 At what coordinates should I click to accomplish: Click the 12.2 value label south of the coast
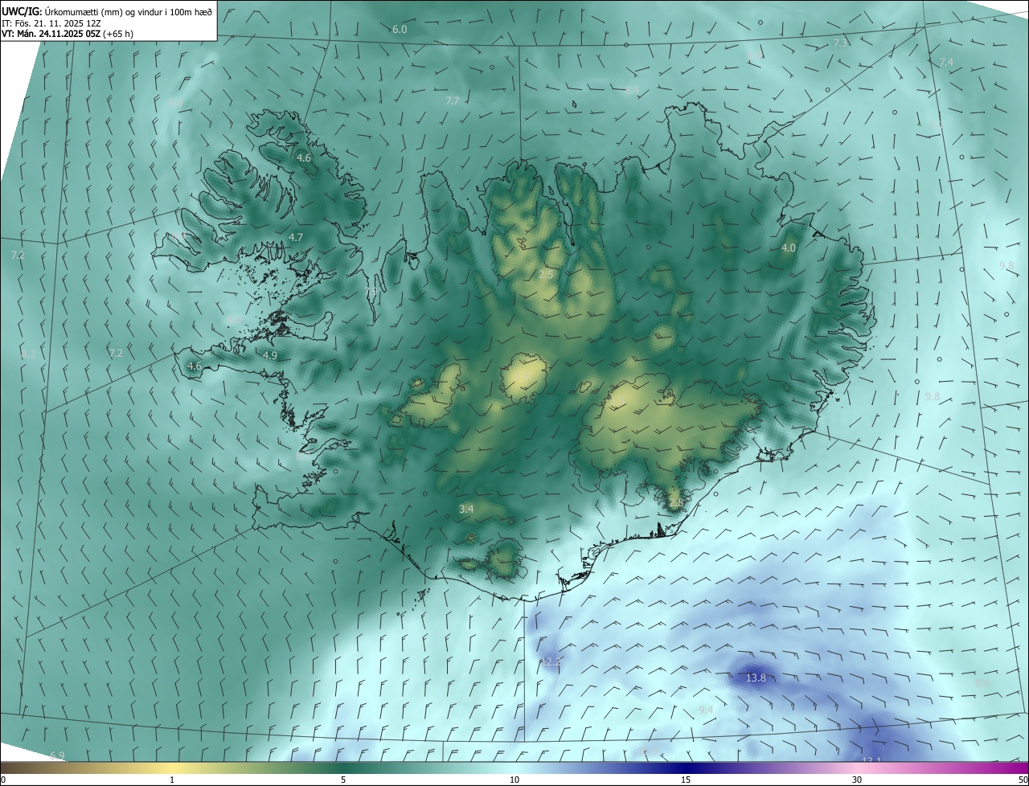[551, 662]
